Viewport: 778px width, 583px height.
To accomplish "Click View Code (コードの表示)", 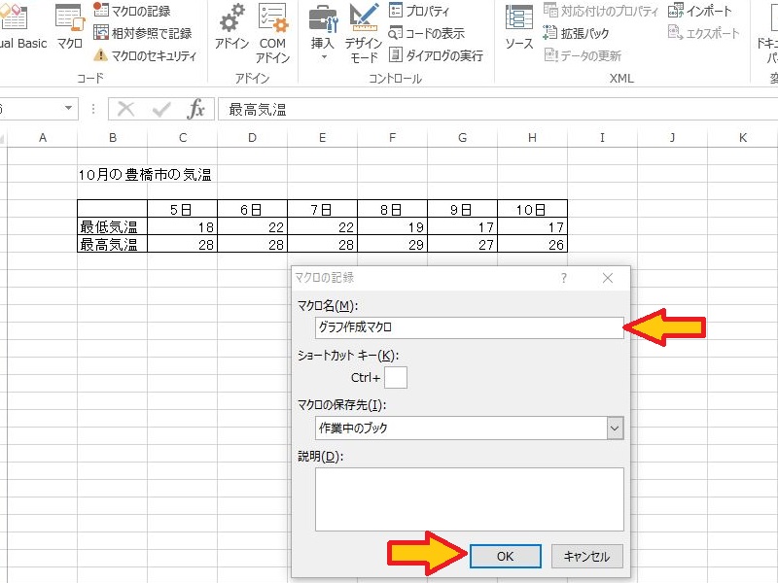I will tap(429, 33).
